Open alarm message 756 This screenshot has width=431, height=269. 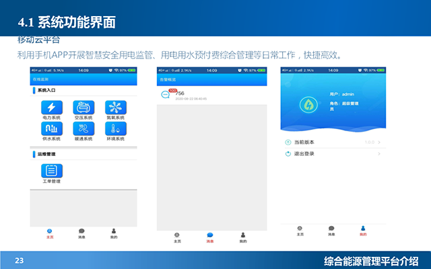coord(211,95)
